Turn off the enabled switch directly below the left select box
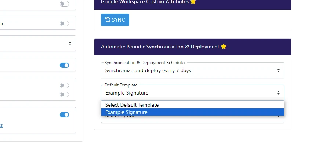The height and width of the screenshot is (144, 323). (64, 65)
